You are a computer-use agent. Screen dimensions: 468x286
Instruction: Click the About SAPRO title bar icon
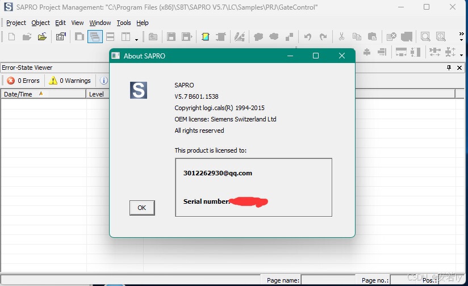pyautogui.click(x=115, y=56)
